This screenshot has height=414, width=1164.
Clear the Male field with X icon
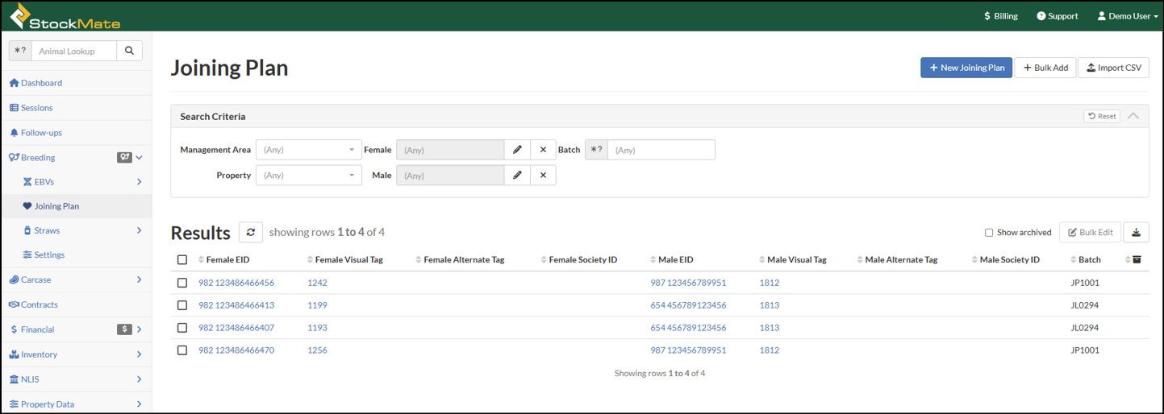click(x=543, y=176)
